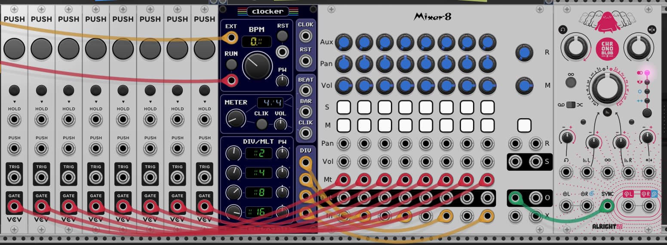Viewport: 667px width, 245px height.
Task: Mute channel 8 on Mixer-8
Action: tap(487, 126)
